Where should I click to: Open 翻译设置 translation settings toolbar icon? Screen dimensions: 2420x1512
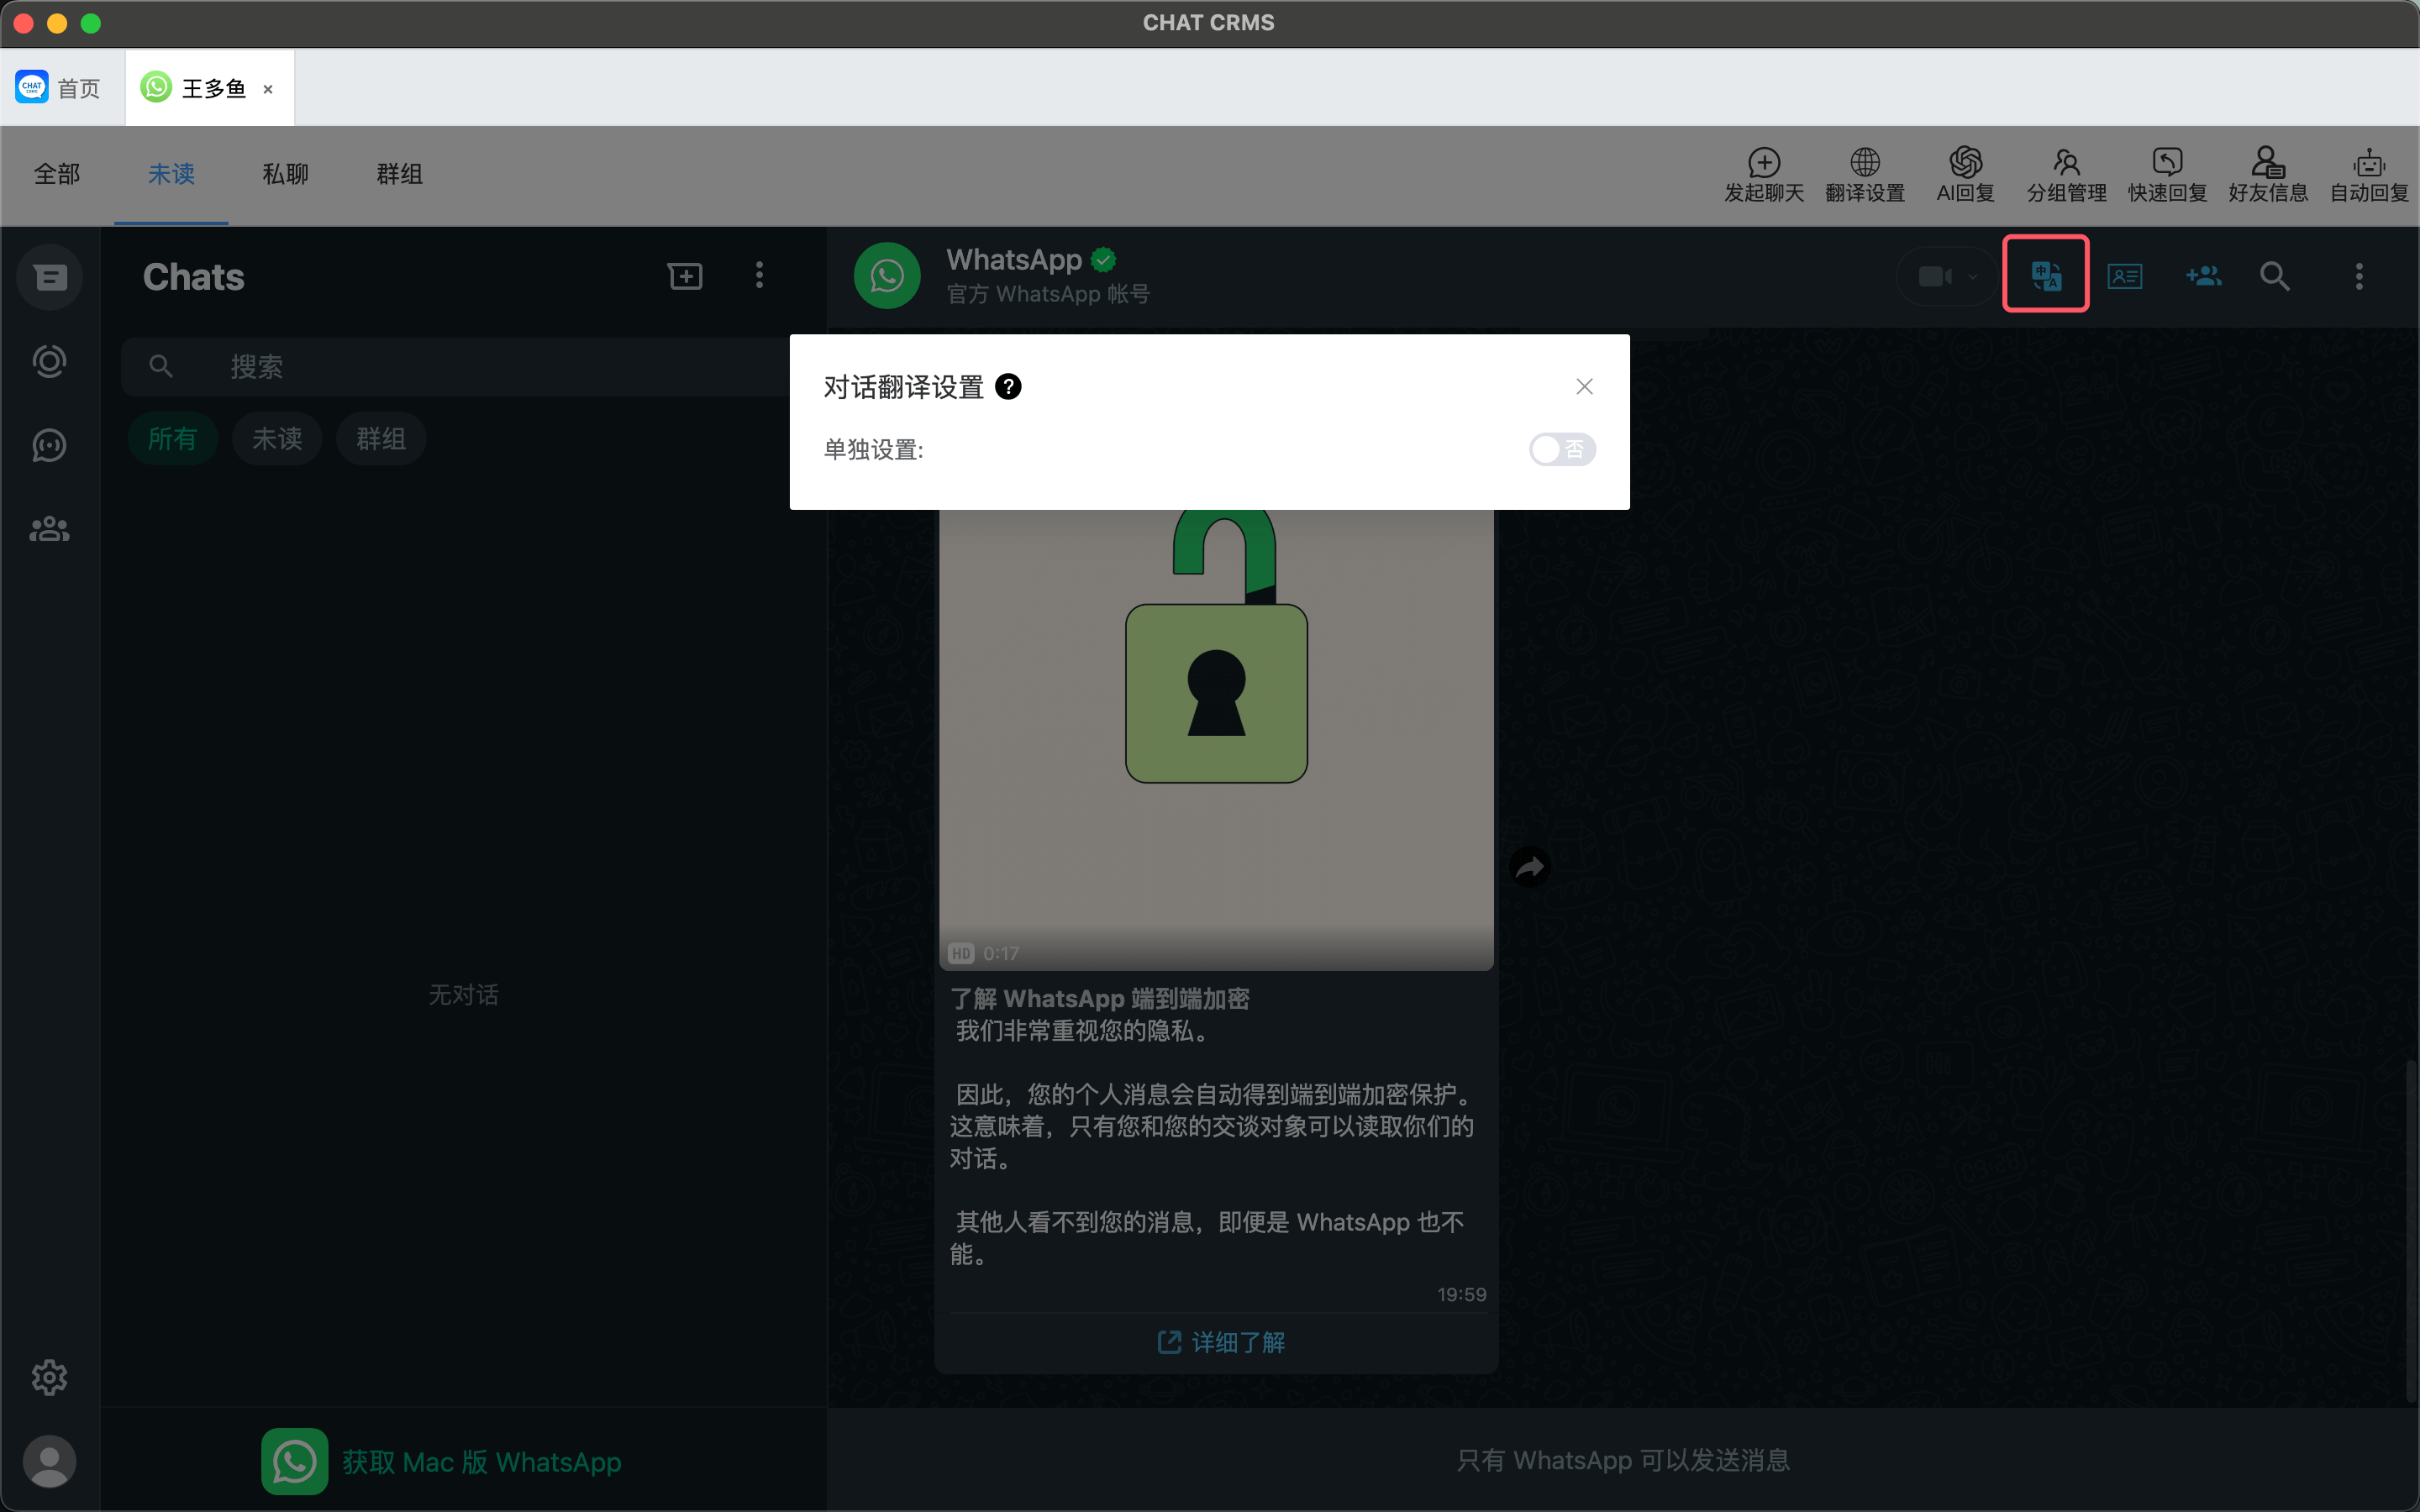click(1864, 174)
